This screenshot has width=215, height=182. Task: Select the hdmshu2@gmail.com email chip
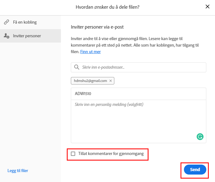90,81
